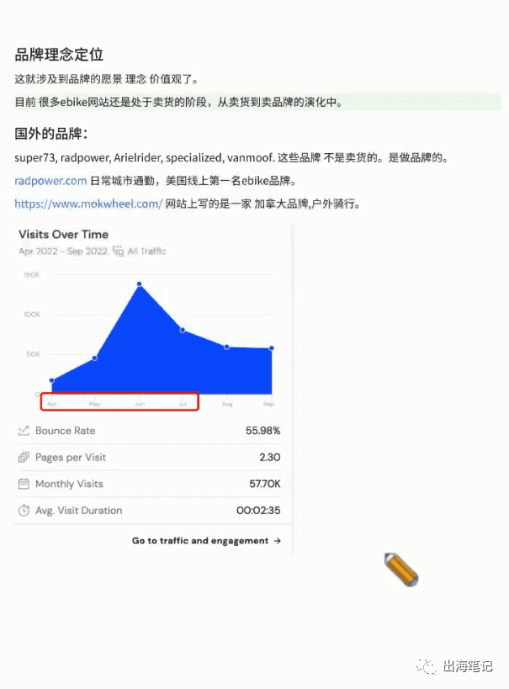
Task: Click the Bounce Rate chart icon
Action: [24, 431]
